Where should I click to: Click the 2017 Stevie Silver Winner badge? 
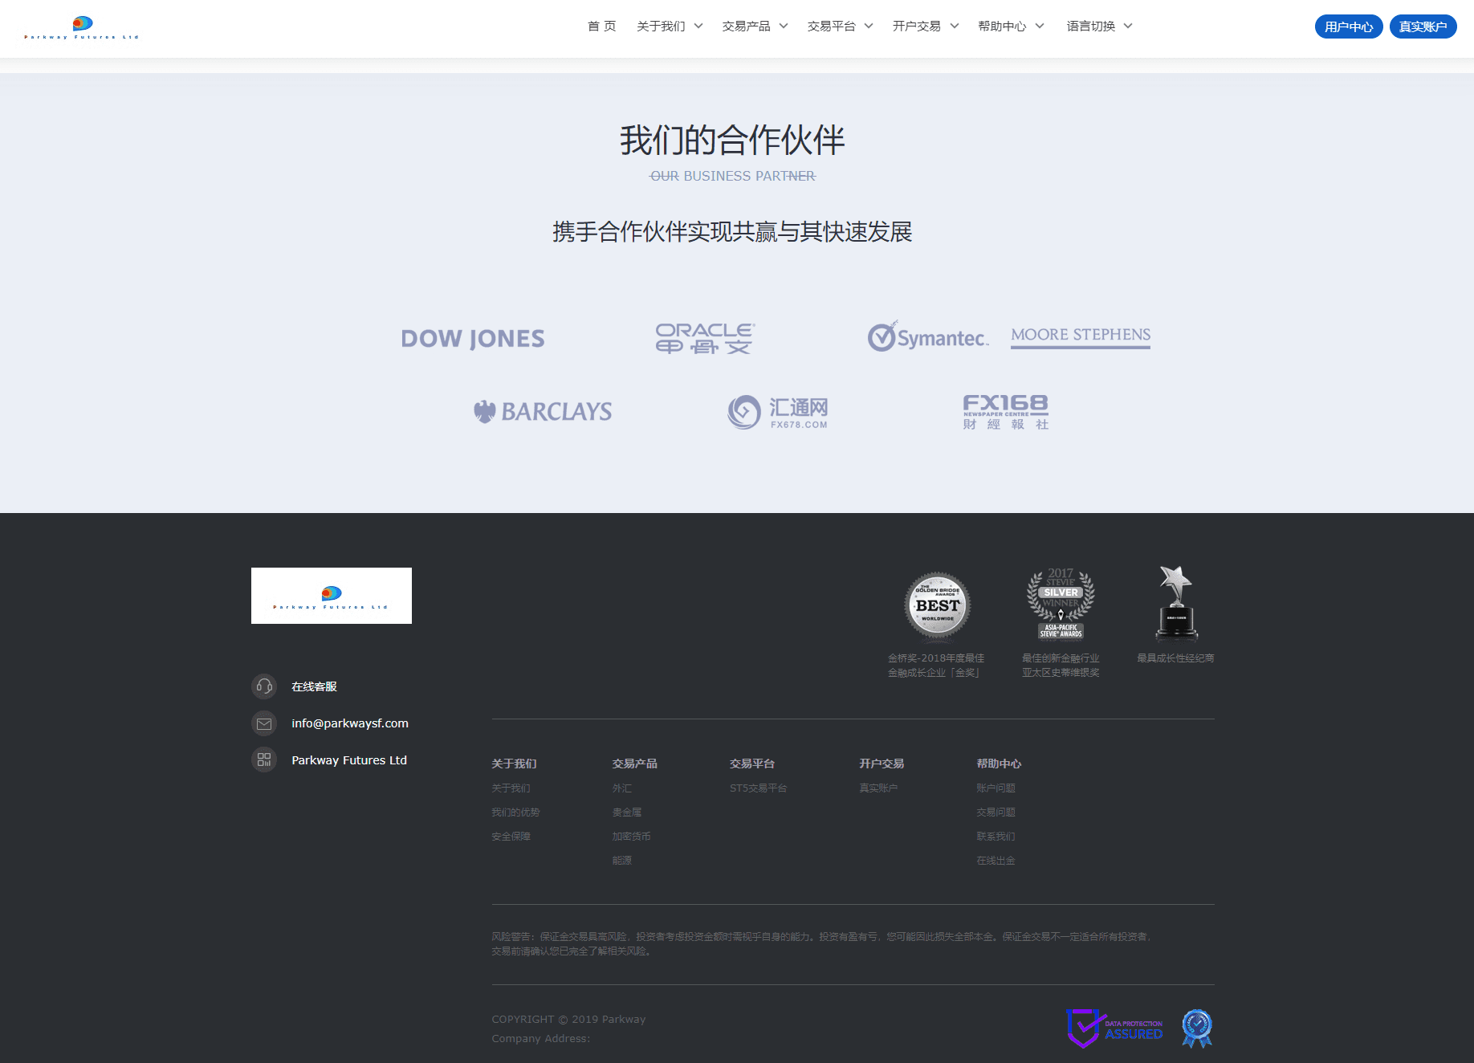(x=1061, y=605)
